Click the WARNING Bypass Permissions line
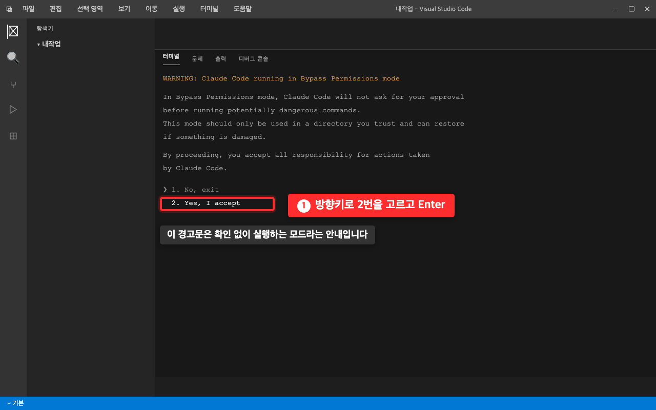The image size is (656, 410). point(281,78)
